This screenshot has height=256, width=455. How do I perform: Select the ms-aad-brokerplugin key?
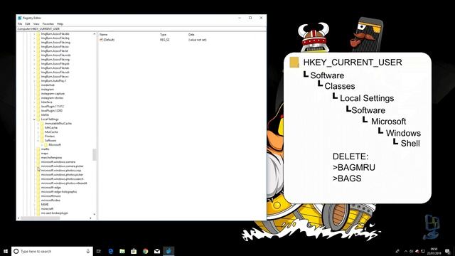pos(55,213)
